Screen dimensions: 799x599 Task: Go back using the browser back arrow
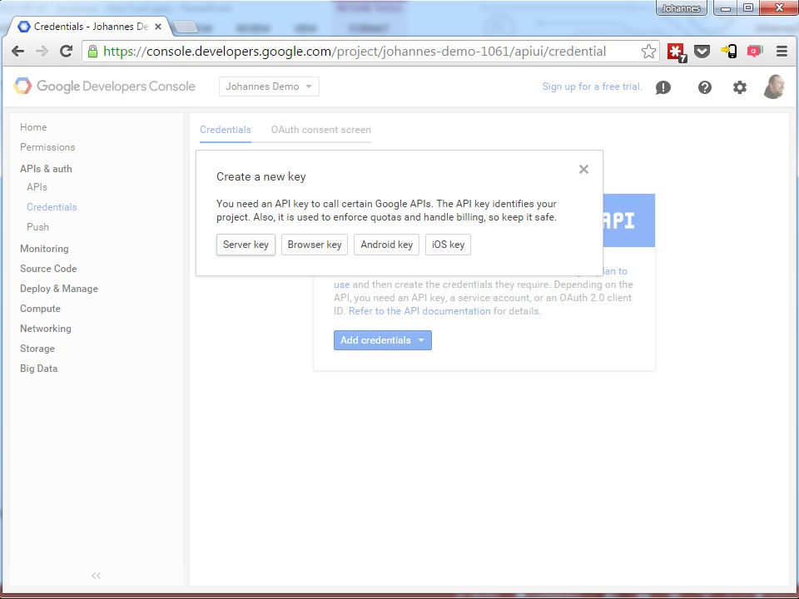point(17,51)
